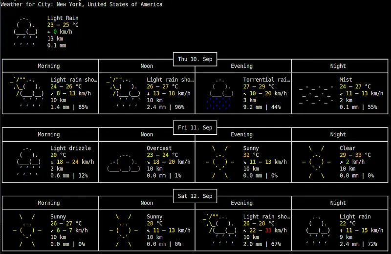This screenshot has width=391, height=254.
Task: Click the 9.2 mm | 44% precipitation reading
Action: [x=262, y=107]
